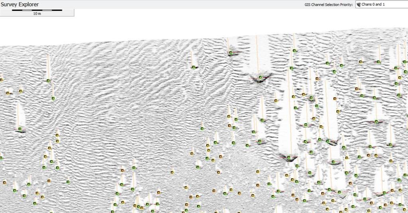Select the topmost orange marker on the map

point(361,62)
